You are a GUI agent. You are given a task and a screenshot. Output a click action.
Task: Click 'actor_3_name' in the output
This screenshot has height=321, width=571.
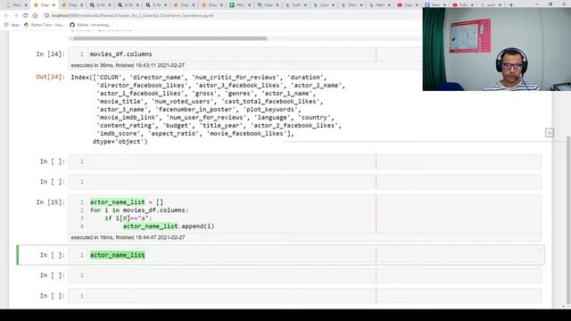coord(122,109)
